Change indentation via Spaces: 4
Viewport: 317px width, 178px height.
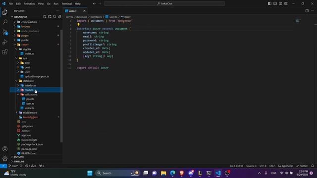pyautogui.click(x=251, y=166)
